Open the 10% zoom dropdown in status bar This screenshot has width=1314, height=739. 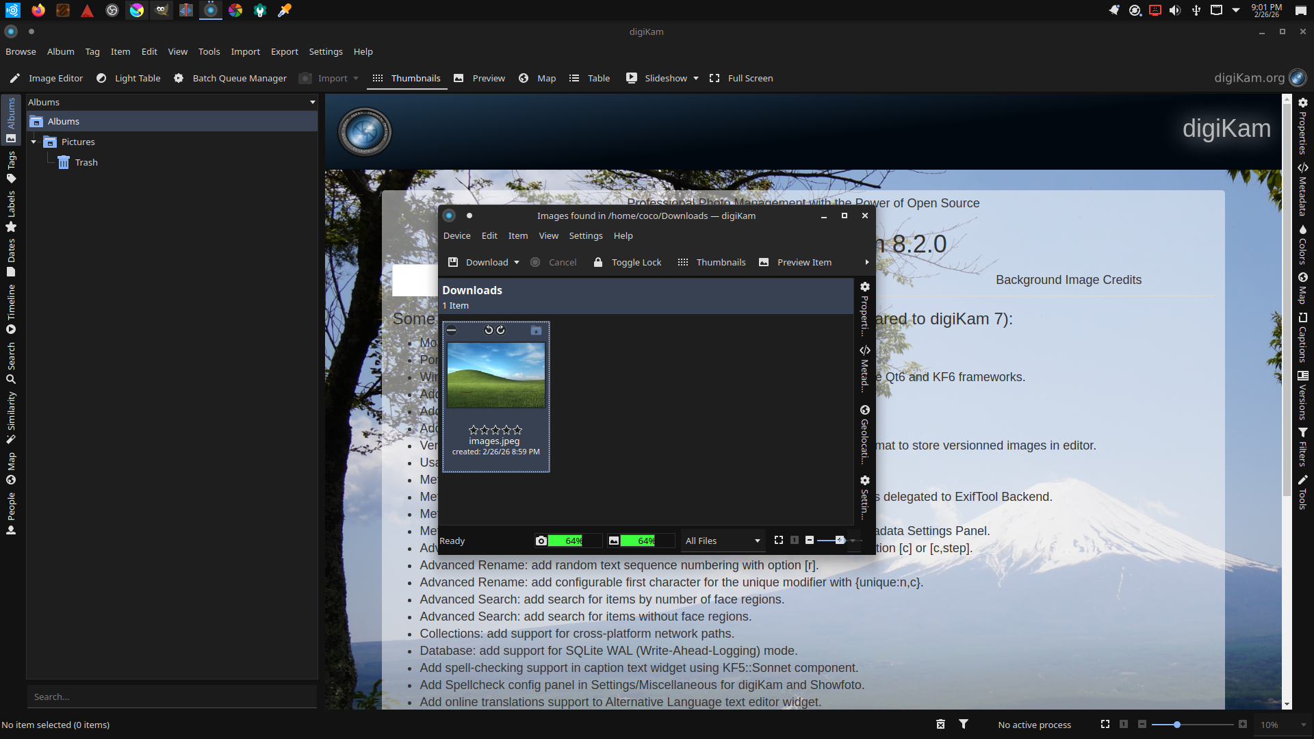1284,725
